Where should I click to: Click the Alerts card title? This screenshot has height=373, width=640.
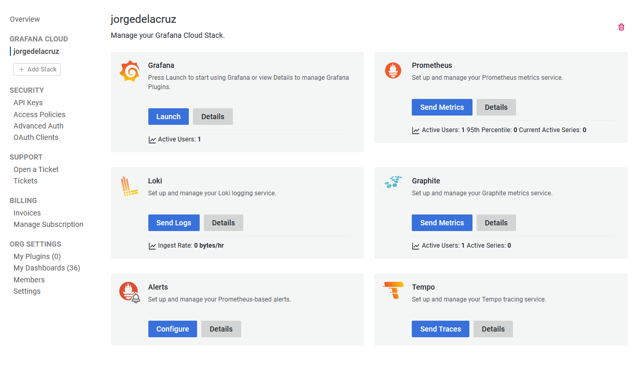158,287
